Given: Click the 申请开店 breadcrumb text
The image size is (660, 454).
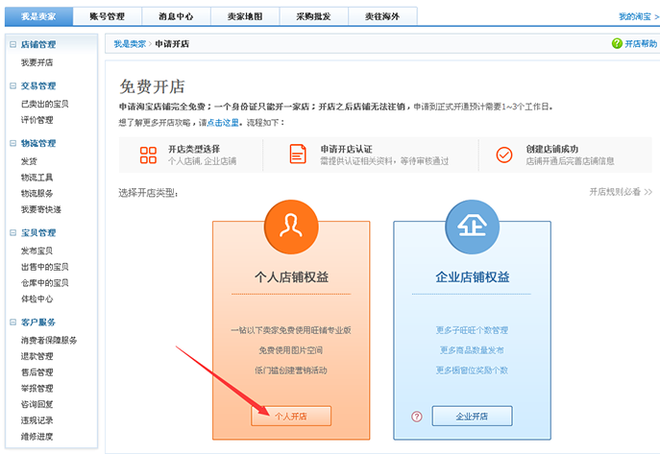Looking at the screenshot, I should point(172,44).
